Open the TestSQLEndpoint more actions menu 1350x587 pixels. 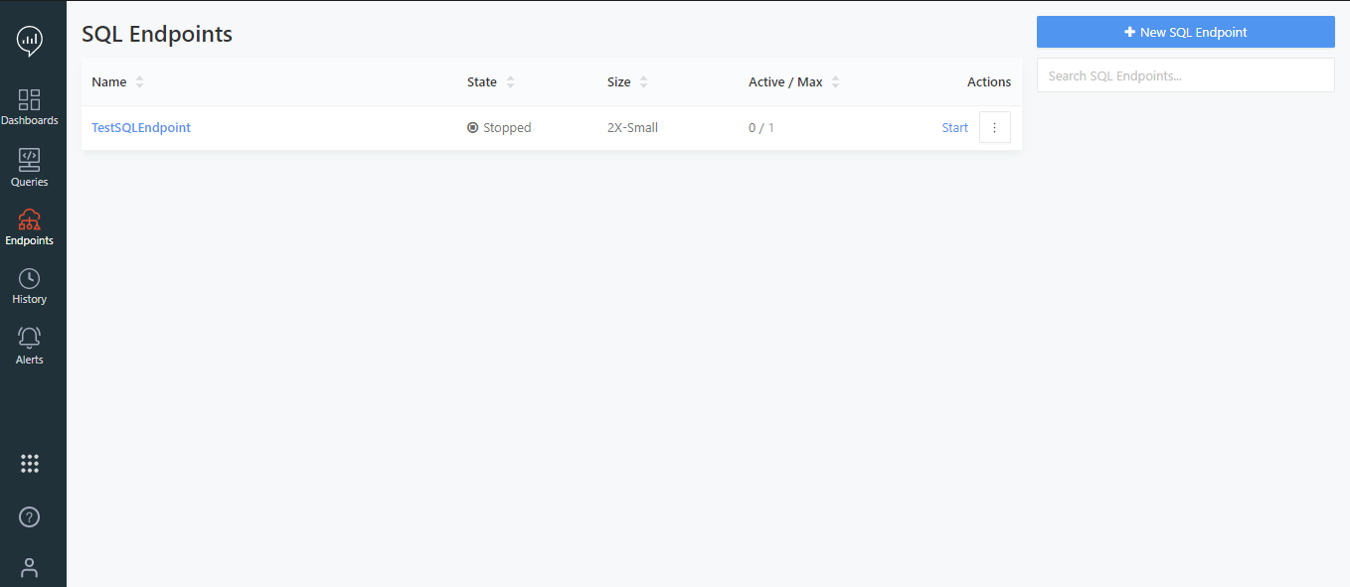[995, 127]
